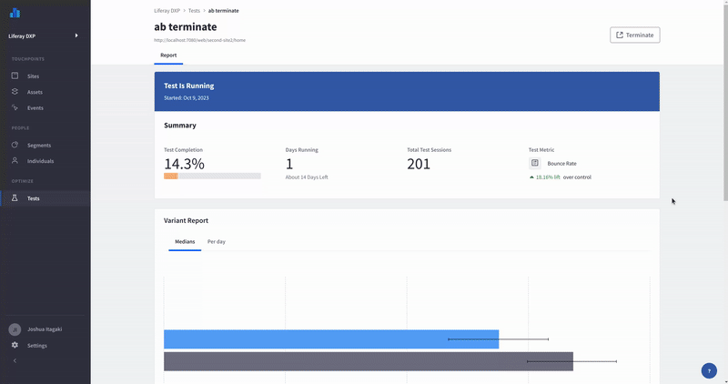Open the Segments icon in sidebar
The width and height of the screenshot is (728, 384).
[15, 146]
